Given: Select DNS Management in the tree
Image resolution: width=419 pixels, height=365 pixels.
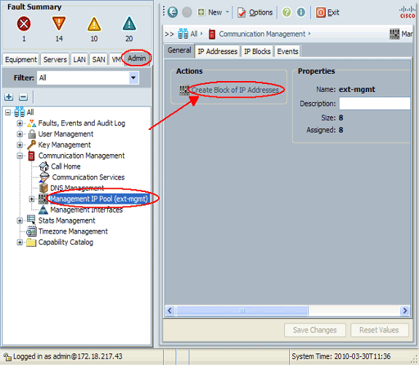Looking at the screenshot, I should 77,188.
